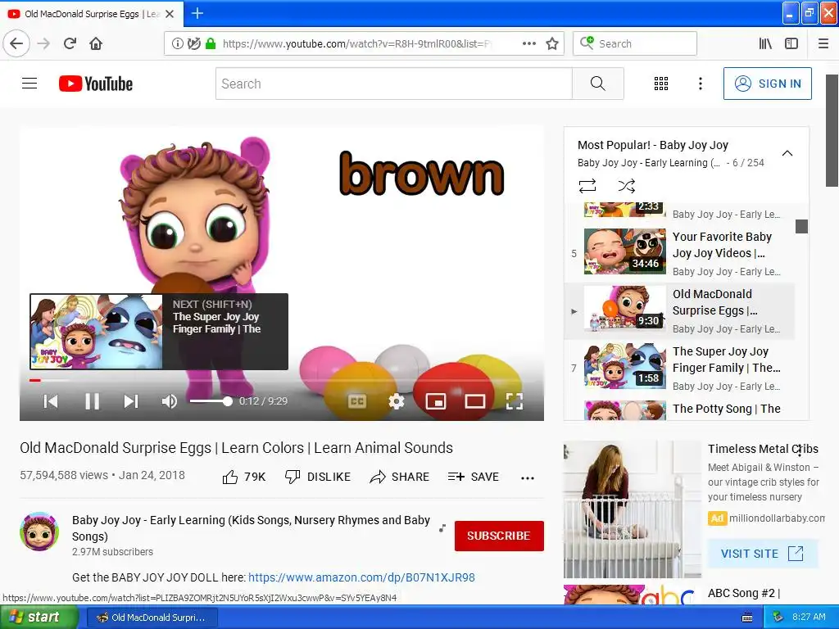
Task: Skip to next video
Action: coord(131,401)
